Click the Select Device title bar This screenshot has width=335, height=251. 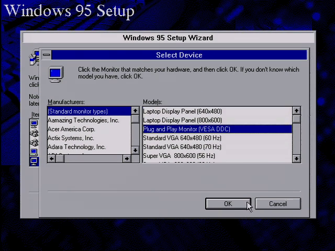(x=179, y=55)
